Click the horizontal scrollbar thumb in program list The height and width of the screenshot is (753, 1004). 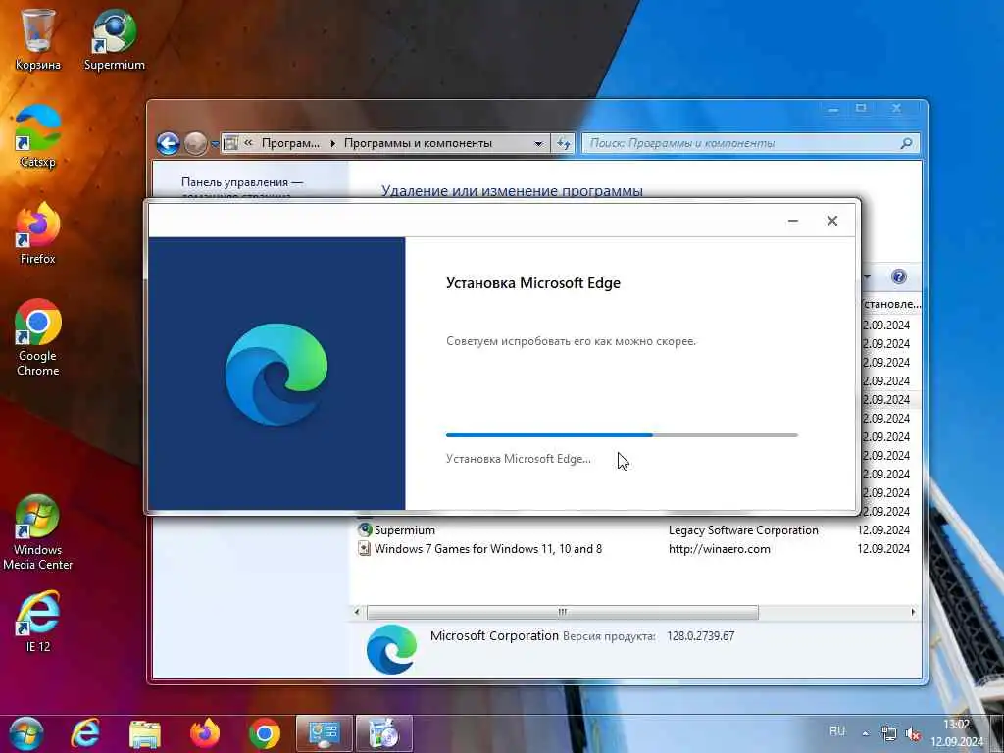[x=562, y=612]
